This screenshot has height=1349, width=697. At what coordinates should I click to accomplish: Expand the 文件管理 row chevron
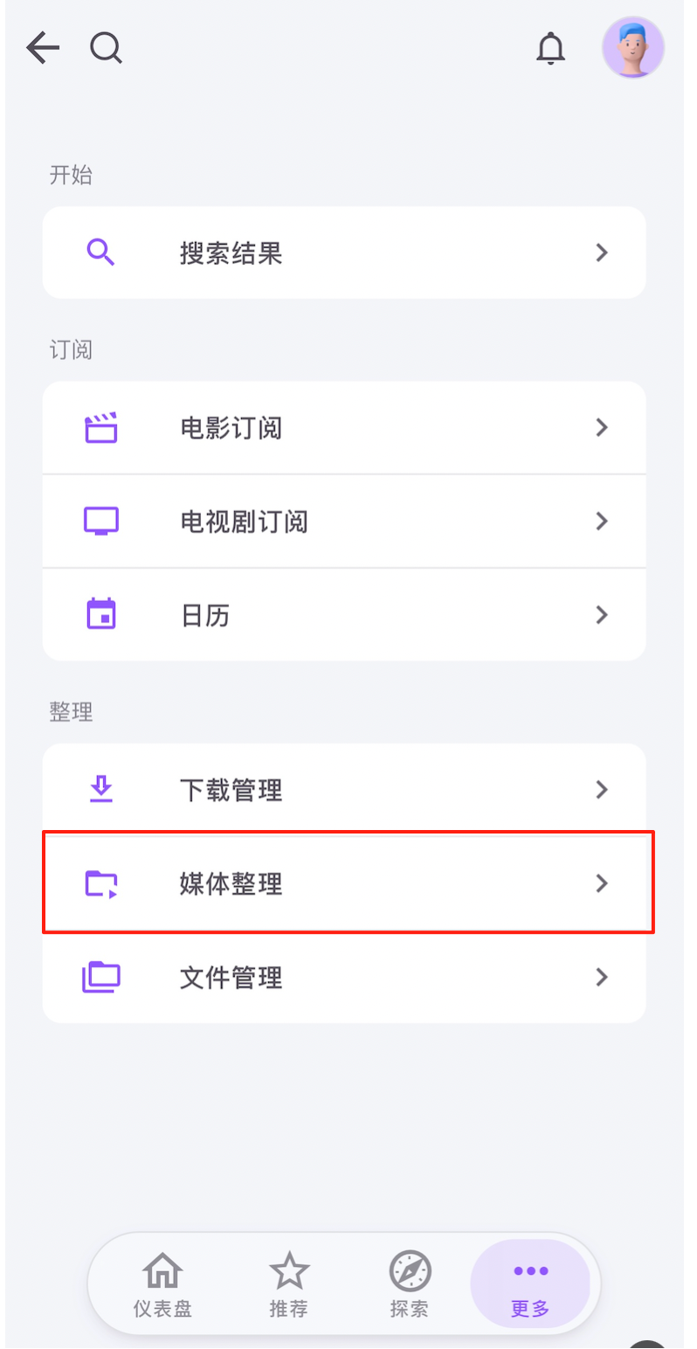(x=601, y=977)
